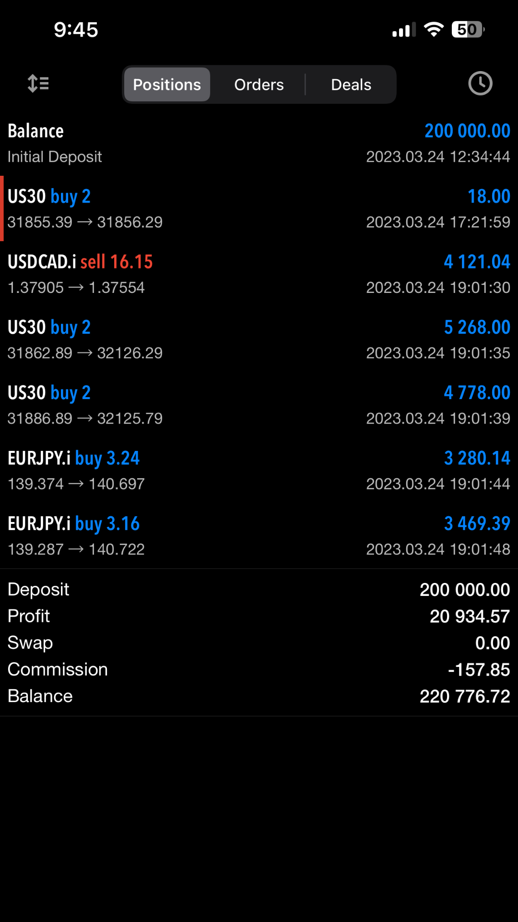Tap the sort order icon
Image resolution: width=518 pixels, height=922 pixels.
click(38, 84)
